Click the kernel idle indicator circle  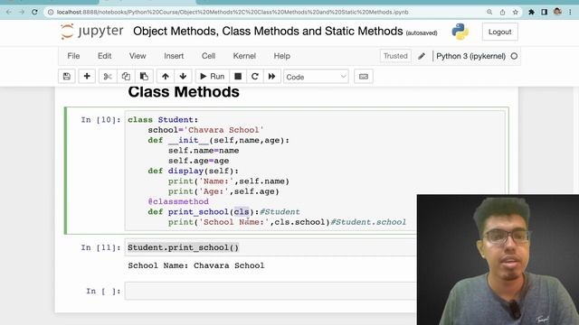514,56
